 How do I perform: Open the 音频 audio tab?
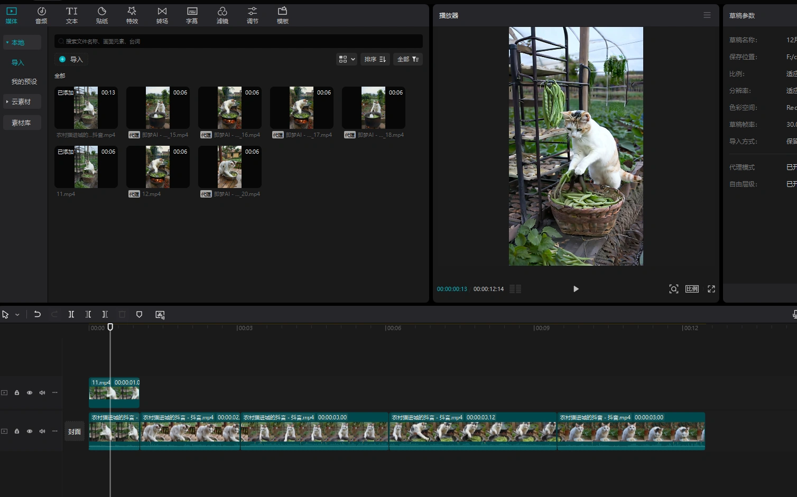tap(41, 15)
